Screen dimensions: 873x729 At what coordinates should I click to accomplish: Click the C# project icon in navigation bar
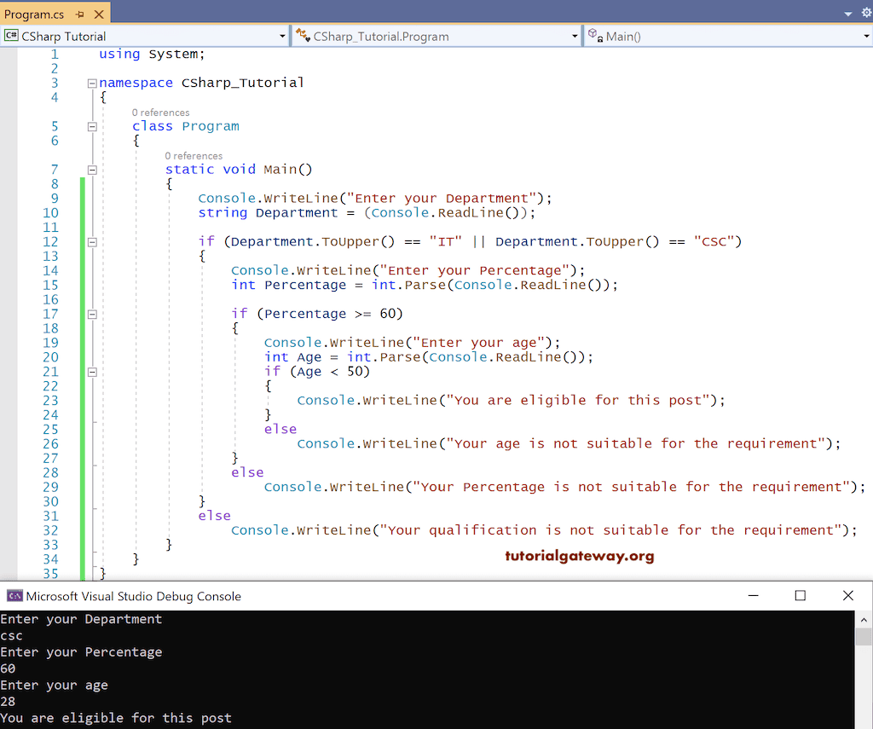pyautogui.click(x=11, y=36)
